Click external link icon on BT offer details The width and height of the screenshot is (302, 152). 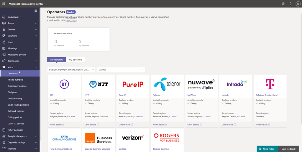click(64, 125)
